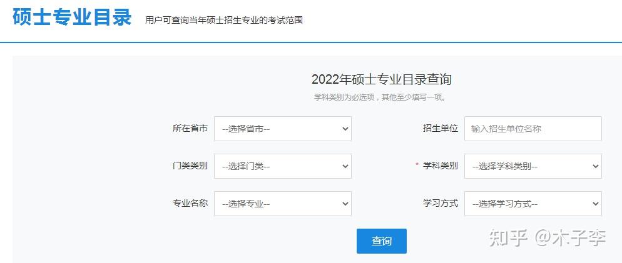Click the 专业名称 field label

coord(190,204)
